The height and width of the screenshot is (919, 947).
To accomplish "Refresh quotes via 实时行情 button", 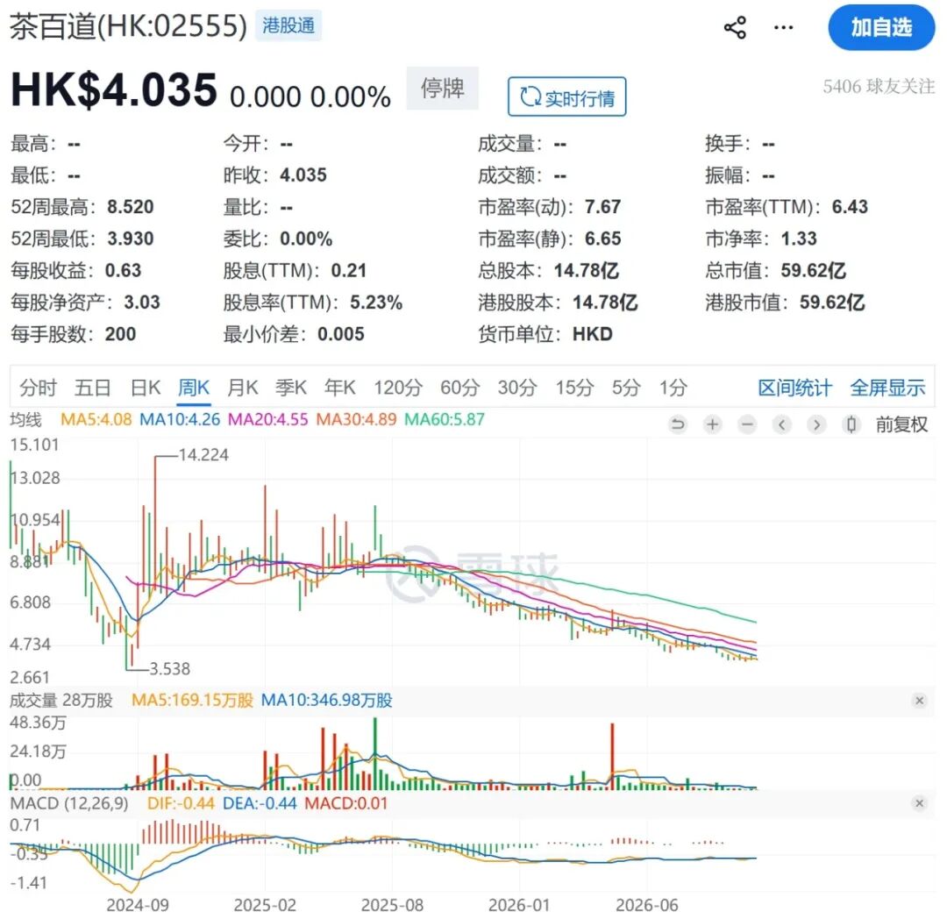I will (566, 96).
